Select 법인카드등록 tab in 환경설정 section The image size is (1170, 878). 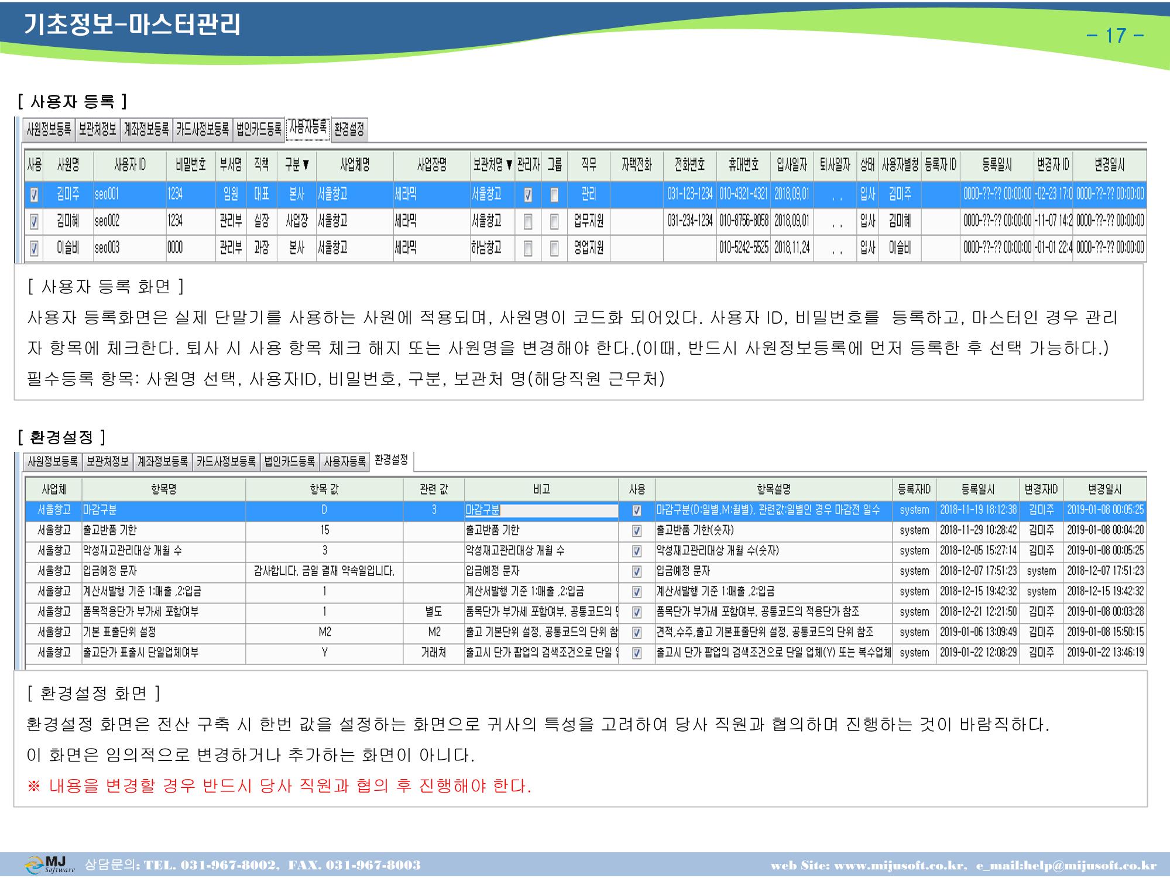point(289,461)
